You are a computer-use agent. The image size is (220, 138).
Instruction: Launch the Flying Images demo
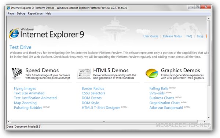25,88
